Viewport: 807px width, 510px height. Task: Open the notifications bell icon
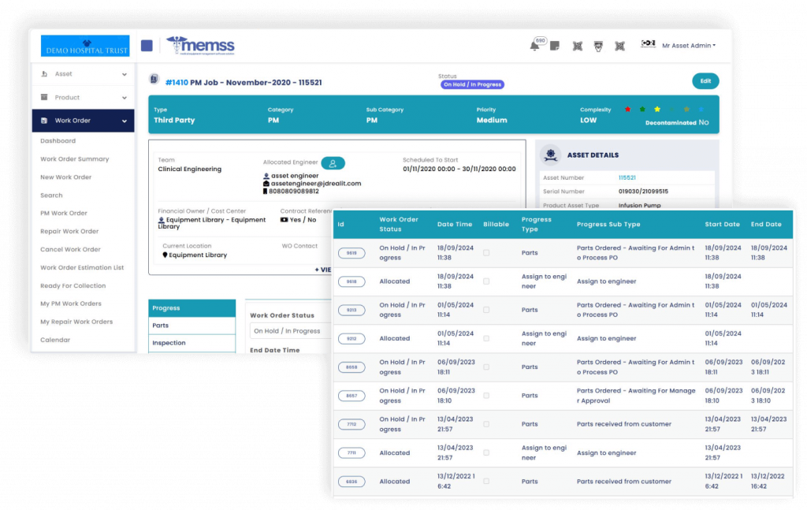click(x=534, y=46)
